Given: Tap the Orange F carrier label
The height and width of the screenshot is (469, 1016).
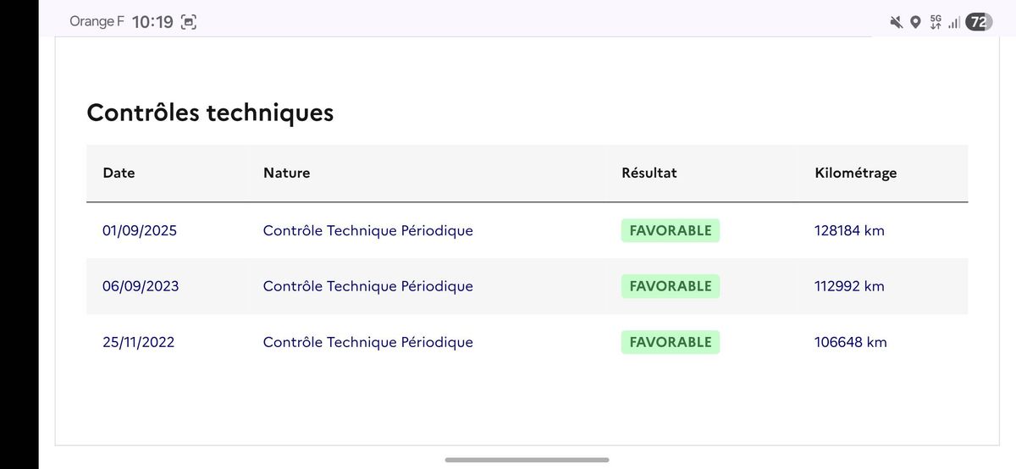Looking at the screenshot, I should click(97, 22).
